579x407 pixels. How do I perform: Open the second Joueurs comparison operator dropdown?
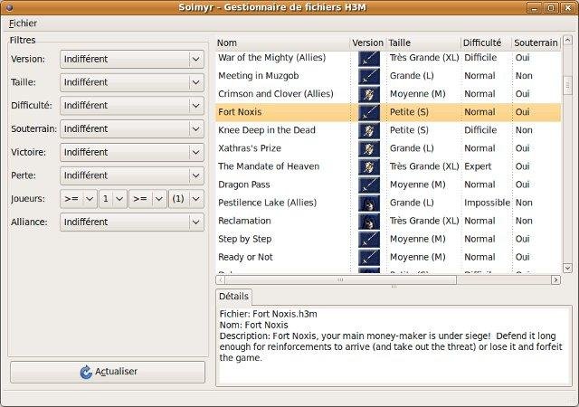point(147,199)
